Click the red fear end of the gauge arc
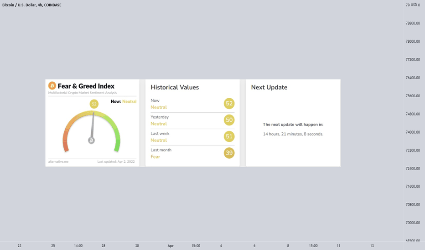Viewport: 425px width, 250px height. tap(66, 145)
